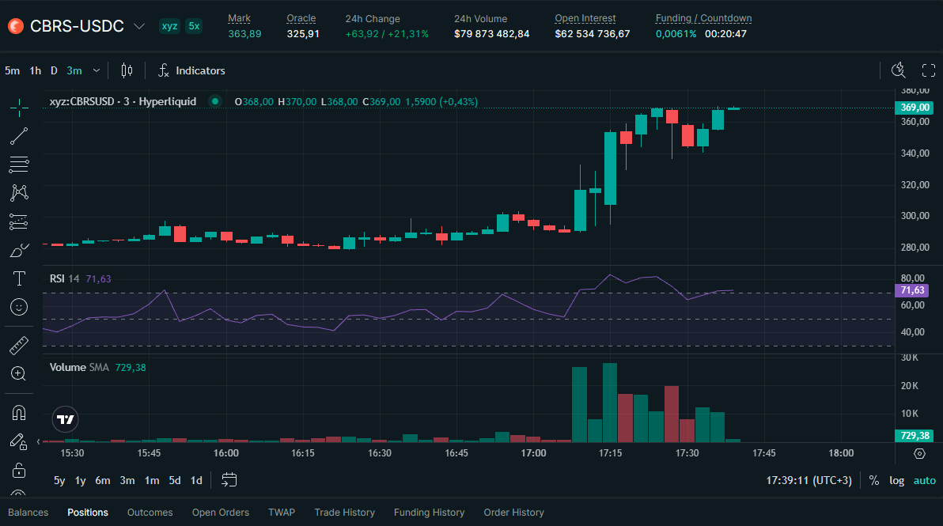Open the Order History tab
The width and height of the screenshot is (943, 526).
(x=513, y=513)
